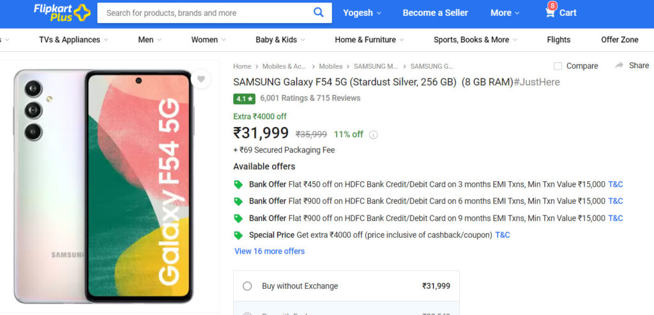654x315 pixels.
Task: Open the shopping cart icon
Action: point(551,13)
